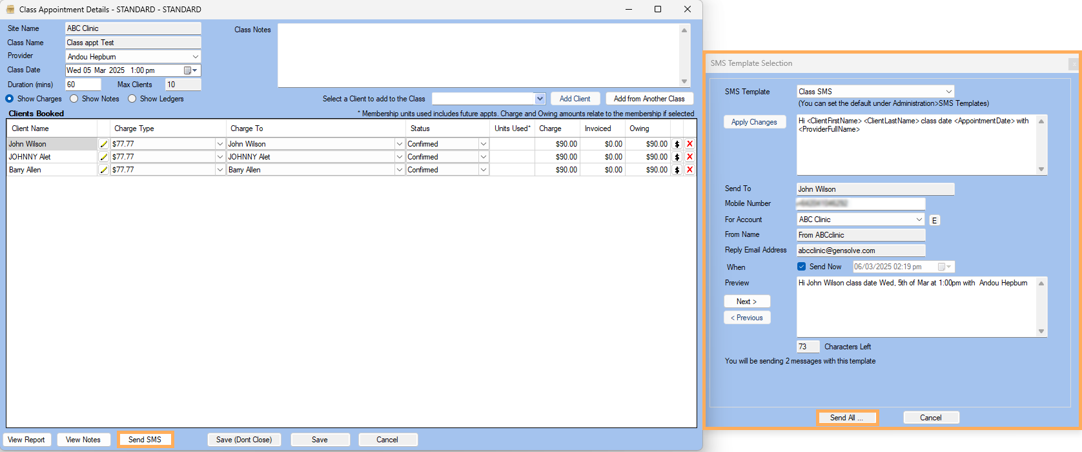Open the calendar icon beside the send time
The image size is (1082, 452).
944,267
